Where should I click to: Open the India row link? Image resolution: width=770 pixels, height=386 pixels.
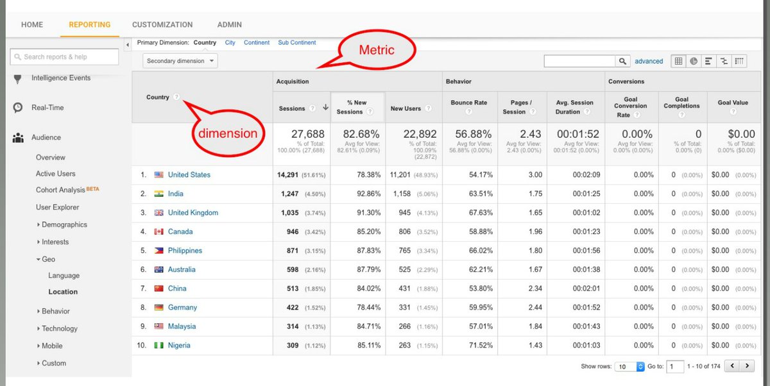point(176,194)
